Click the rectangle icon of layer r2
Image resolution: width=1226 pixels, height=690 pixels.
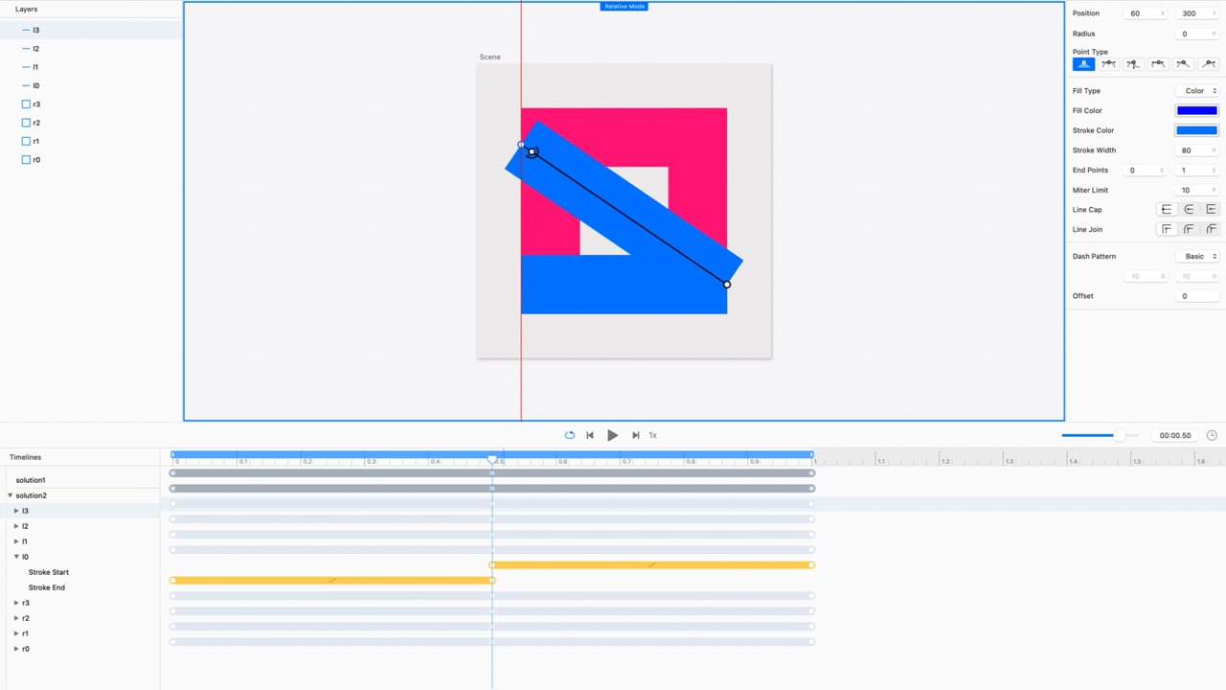(x=26, y=123)
